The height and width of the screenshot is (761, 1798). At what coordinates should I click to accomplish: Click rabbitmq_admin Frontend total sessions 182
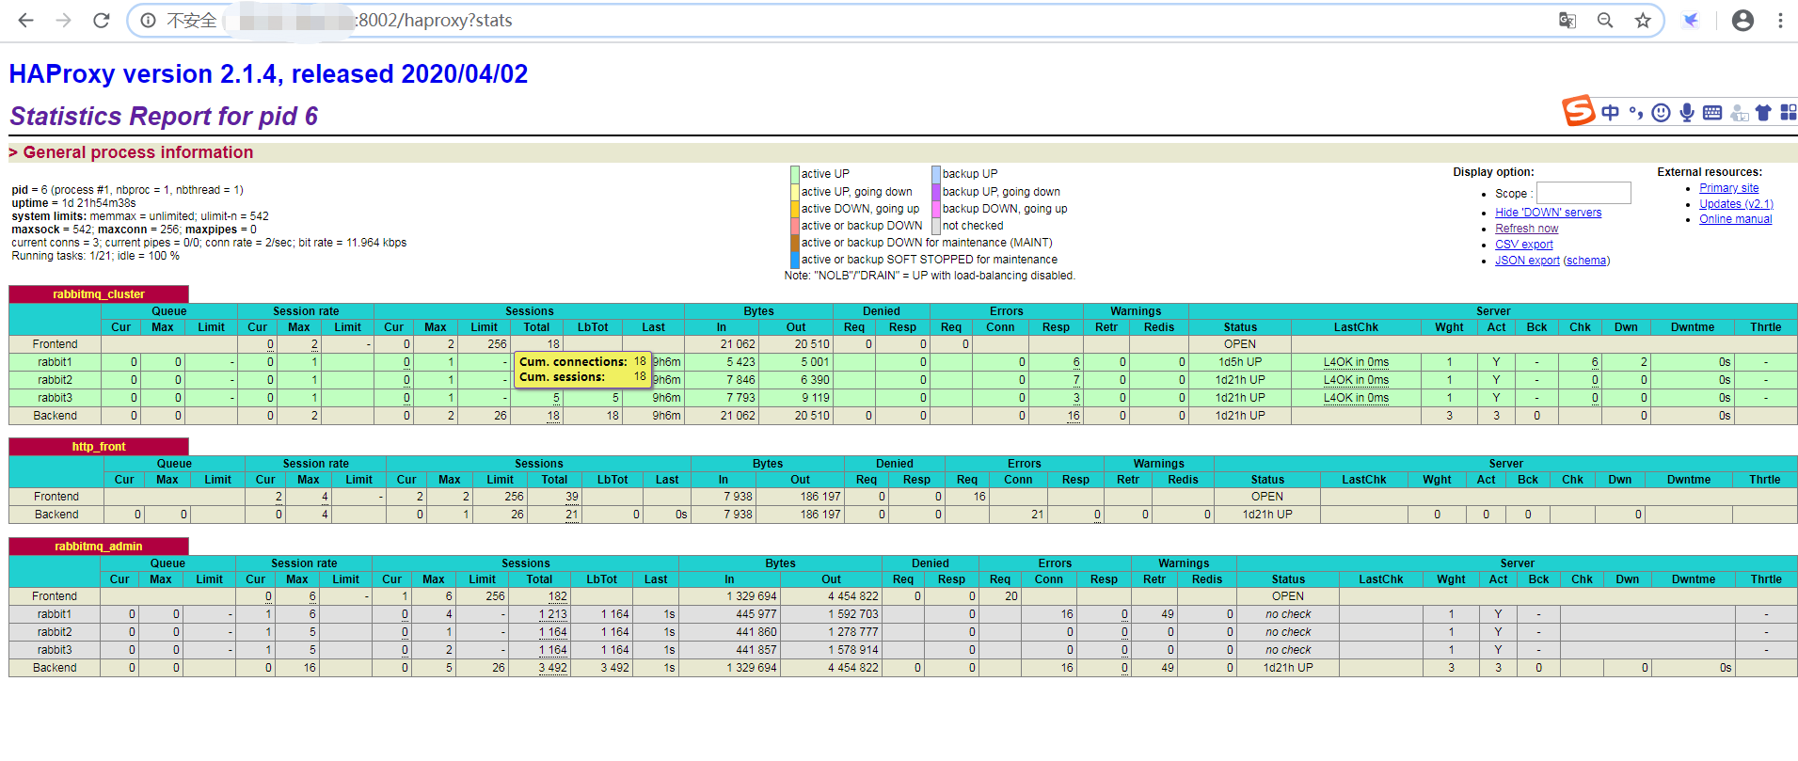coord(558,596)
